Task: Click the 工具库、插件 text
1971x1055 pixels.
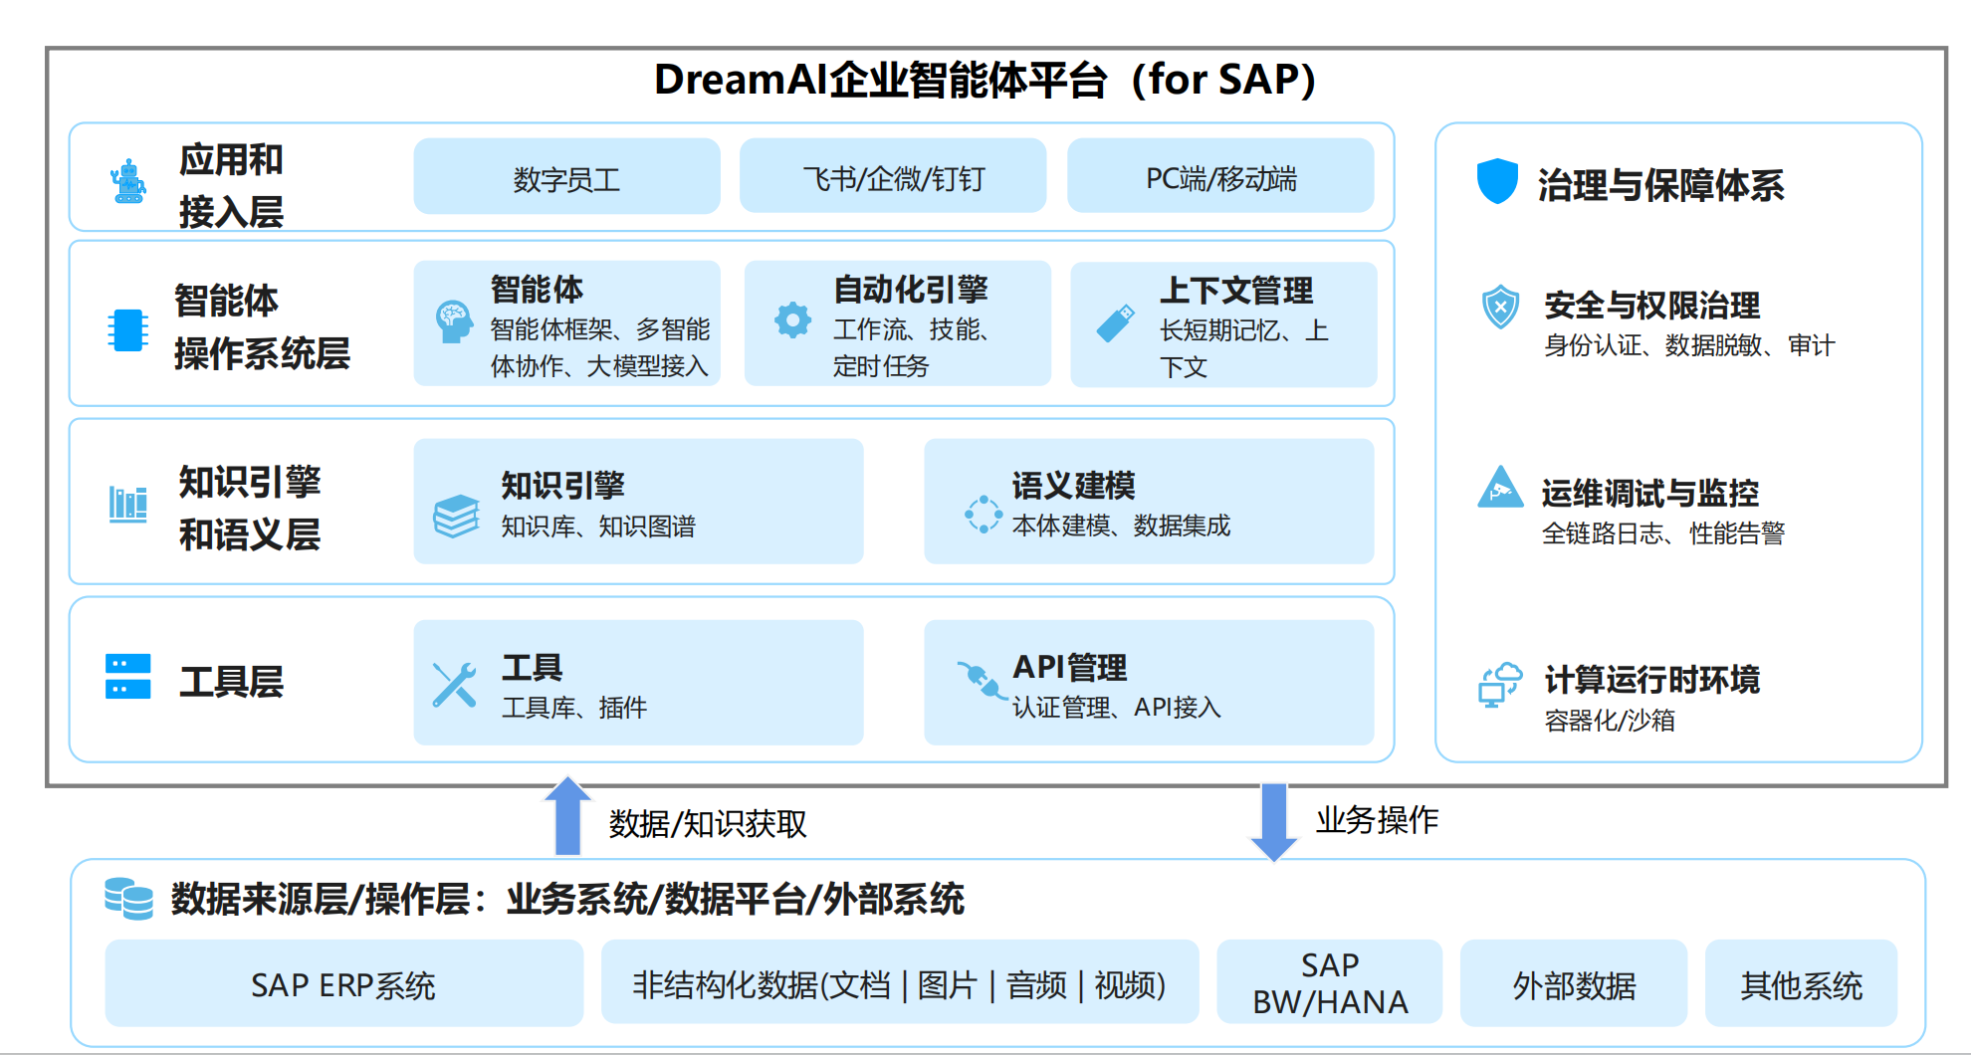Action: point(574,707)
